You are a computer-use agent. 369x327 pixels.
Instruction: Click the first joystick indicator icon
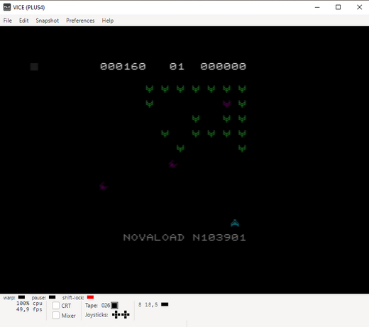116,315
